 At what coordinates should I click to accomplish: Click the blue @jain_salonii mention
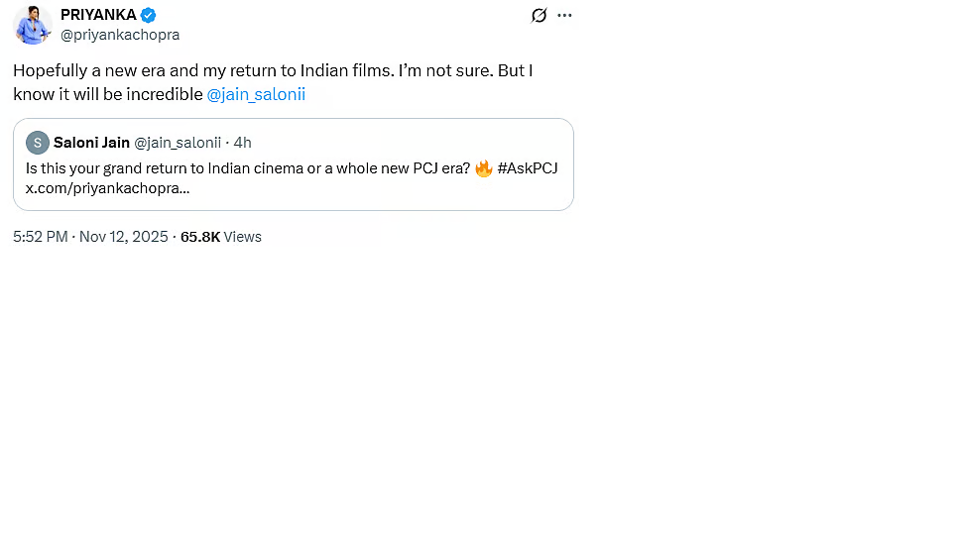click(x=257, y=95)
